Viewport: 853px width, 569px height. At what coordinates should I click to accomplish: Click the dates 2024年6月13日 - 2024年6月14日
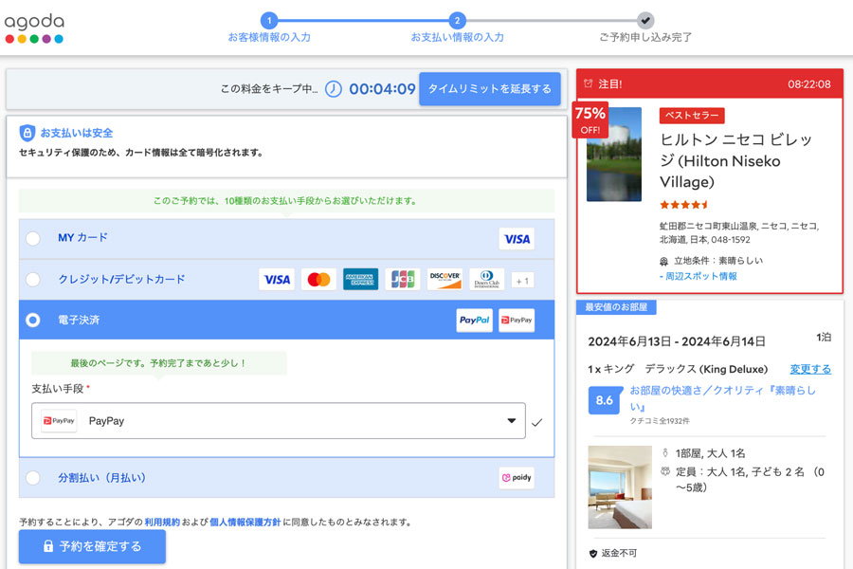click(677, 341)
